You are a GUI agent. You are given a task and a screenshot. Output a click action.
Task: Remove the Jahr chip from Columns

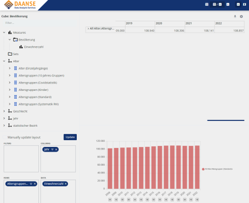tap(56, 150)
